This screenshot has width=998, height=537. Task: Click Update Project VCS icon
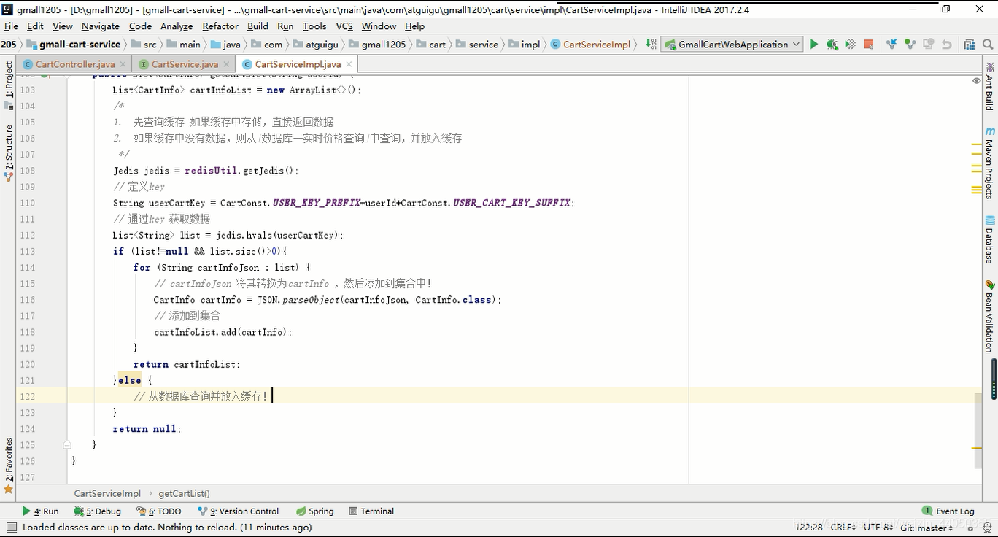tap(891, 45)
